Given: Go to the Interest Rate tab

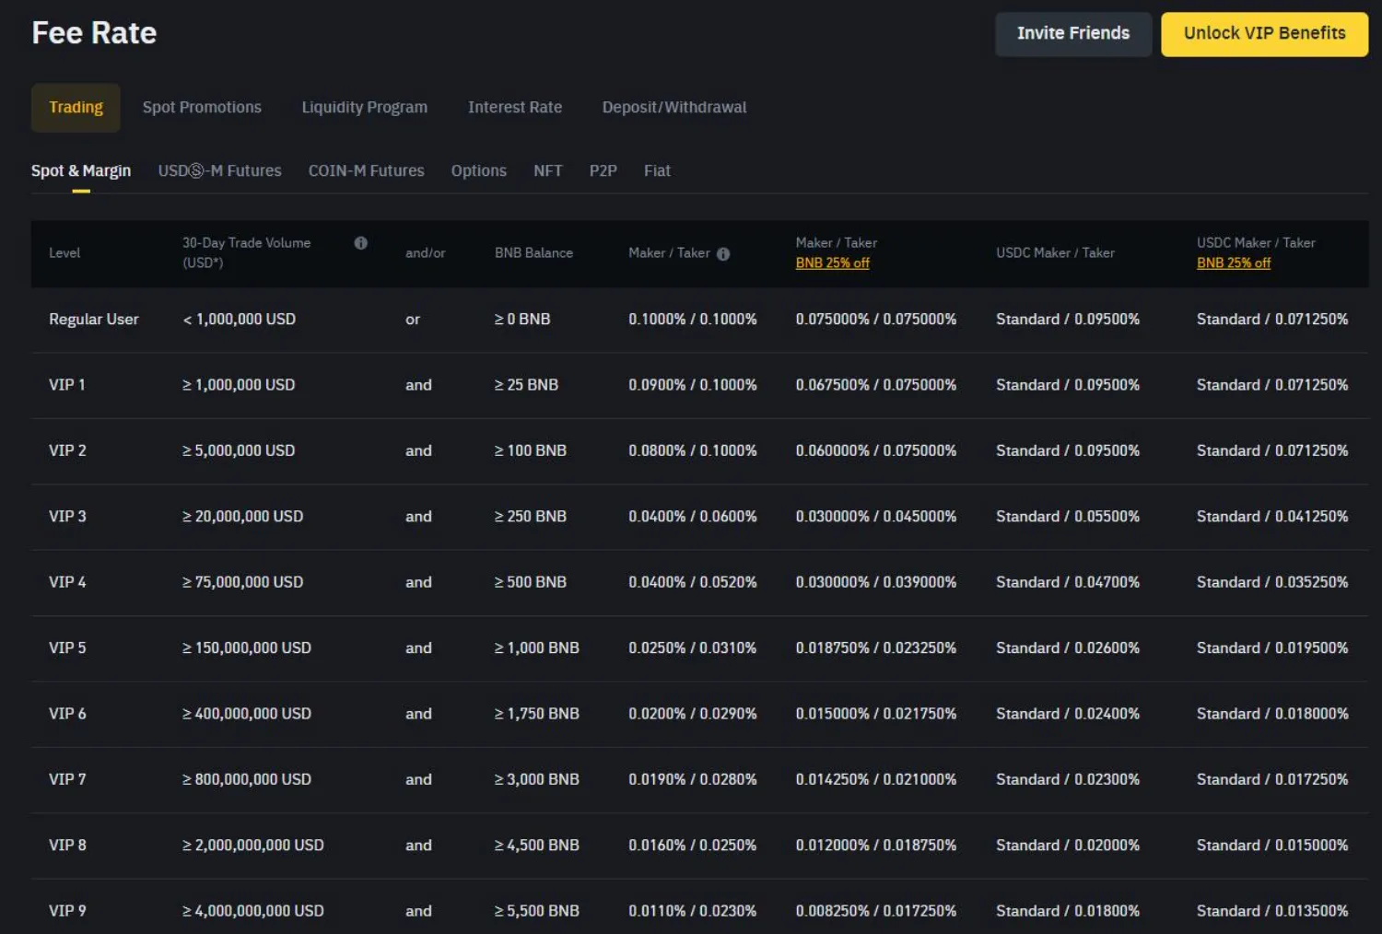Looking at the screenshot, I should tap(514, 108).
